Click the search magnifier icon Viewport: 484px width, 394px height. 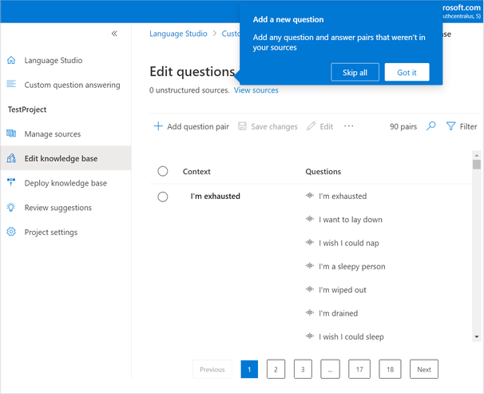(431, 126)
